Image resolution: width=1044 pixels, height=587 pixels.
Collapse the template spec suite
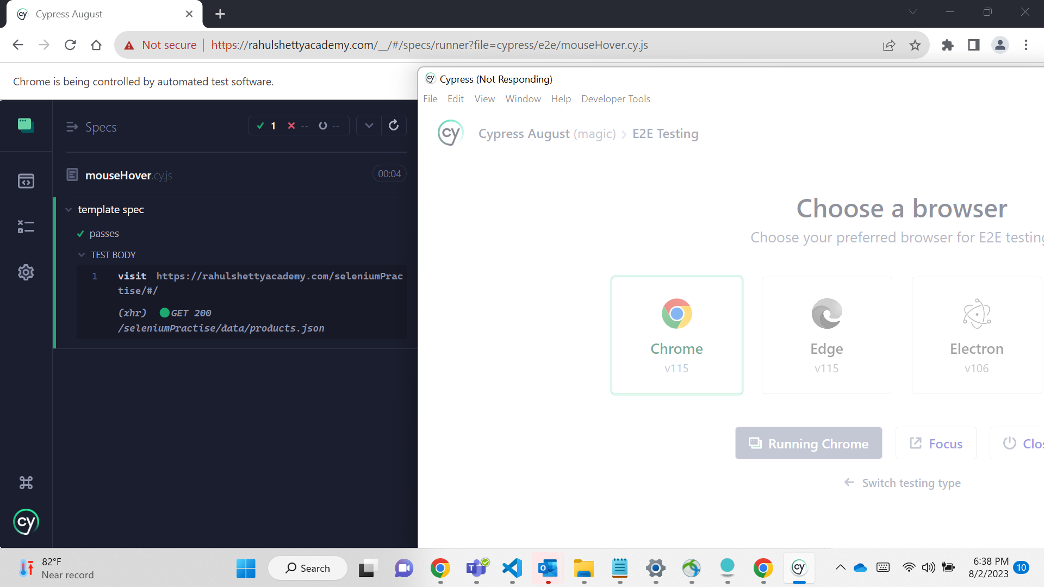click(x=69, y=209)
